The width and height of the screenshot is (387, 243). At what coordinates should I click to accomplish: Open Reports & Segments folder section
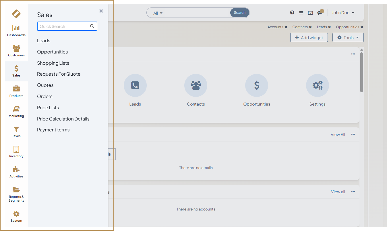pos(16,194)
